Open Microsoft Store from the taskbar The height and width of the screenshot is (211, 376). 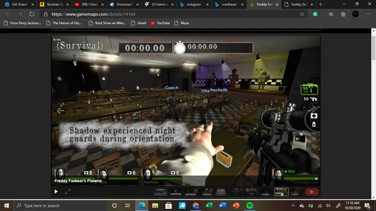click(x=169, y=206)
